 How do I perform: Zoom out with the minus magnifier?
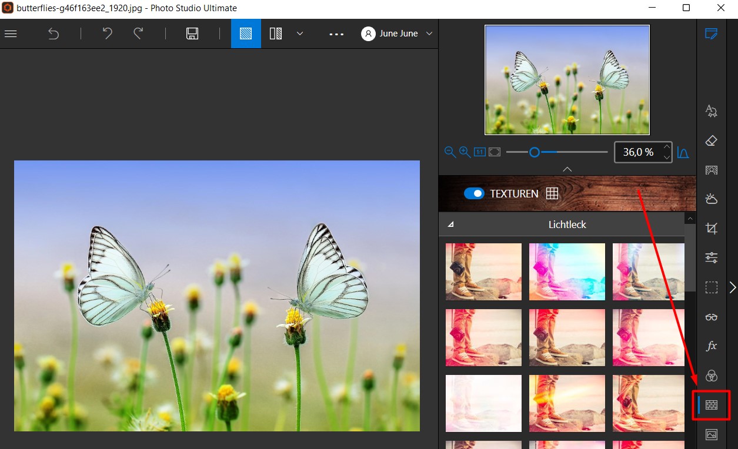[x=450, y=152]
